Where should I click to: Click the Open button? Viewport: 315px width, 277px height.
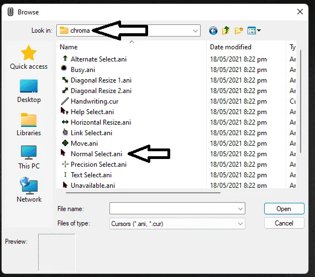pos(284,209)
